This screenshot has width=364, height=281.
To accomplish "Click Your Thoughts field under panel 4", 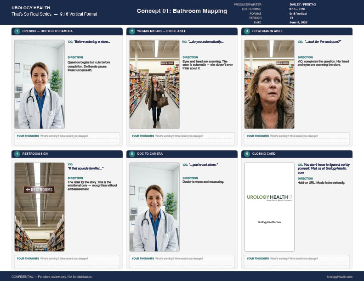I will point(67,261).
